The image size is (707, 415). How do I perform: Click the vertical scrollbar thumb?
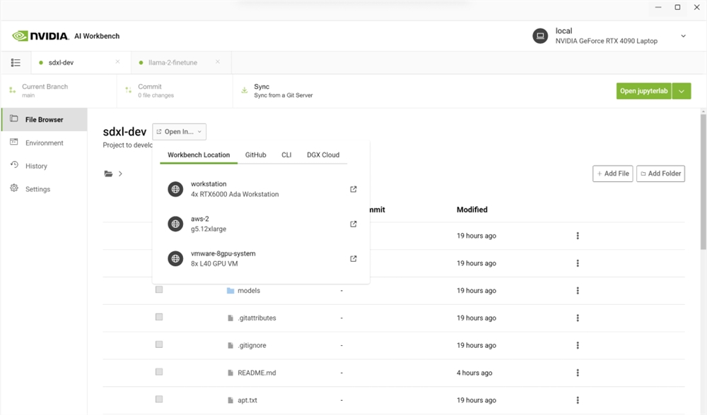703,181
